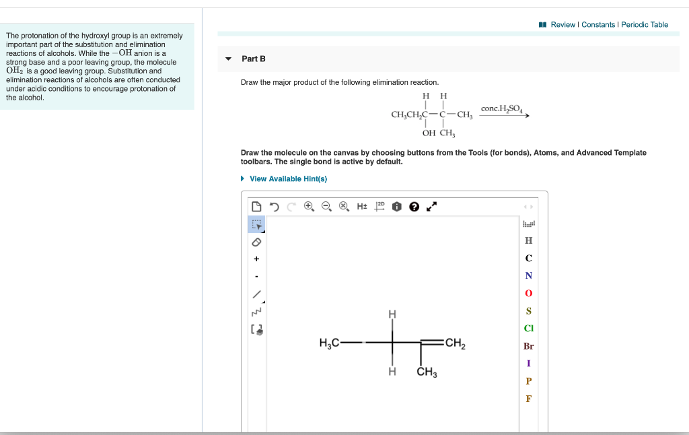Select the single bond drawing tool

(x=256, y=294)
